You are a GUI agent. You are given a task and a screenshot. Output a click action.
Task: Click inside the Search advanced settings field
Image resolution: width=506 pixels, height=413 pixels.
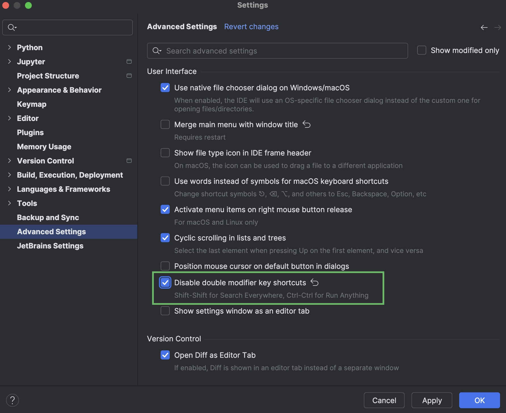[x=255, y=51]
